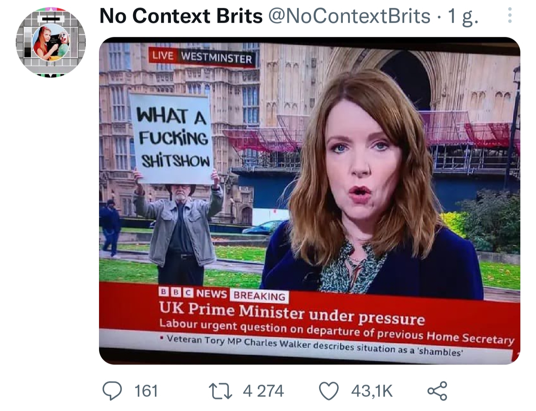Click the BREAKING banner in the image
Viewport: 536px width, 411px height.
coord(259,296)
